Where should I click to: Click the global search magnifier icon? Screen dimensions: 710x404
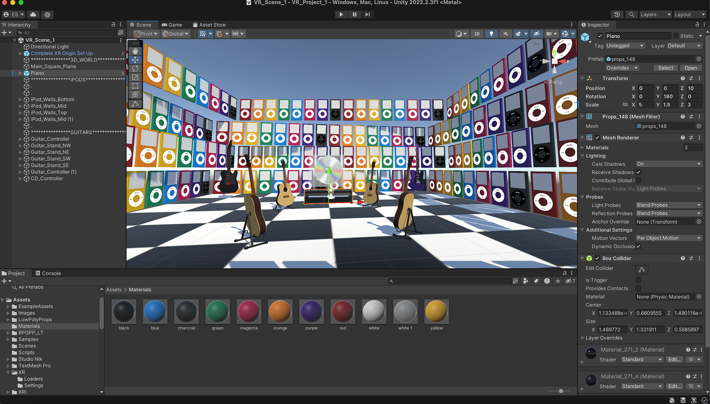631,14
